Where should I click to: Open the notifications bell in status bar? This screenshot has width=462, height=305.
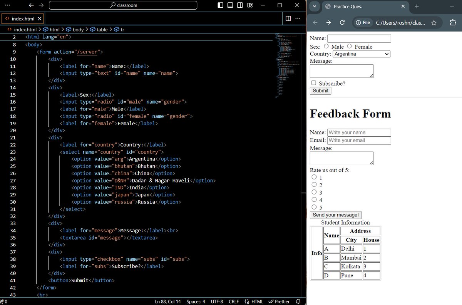click(298, 302)
